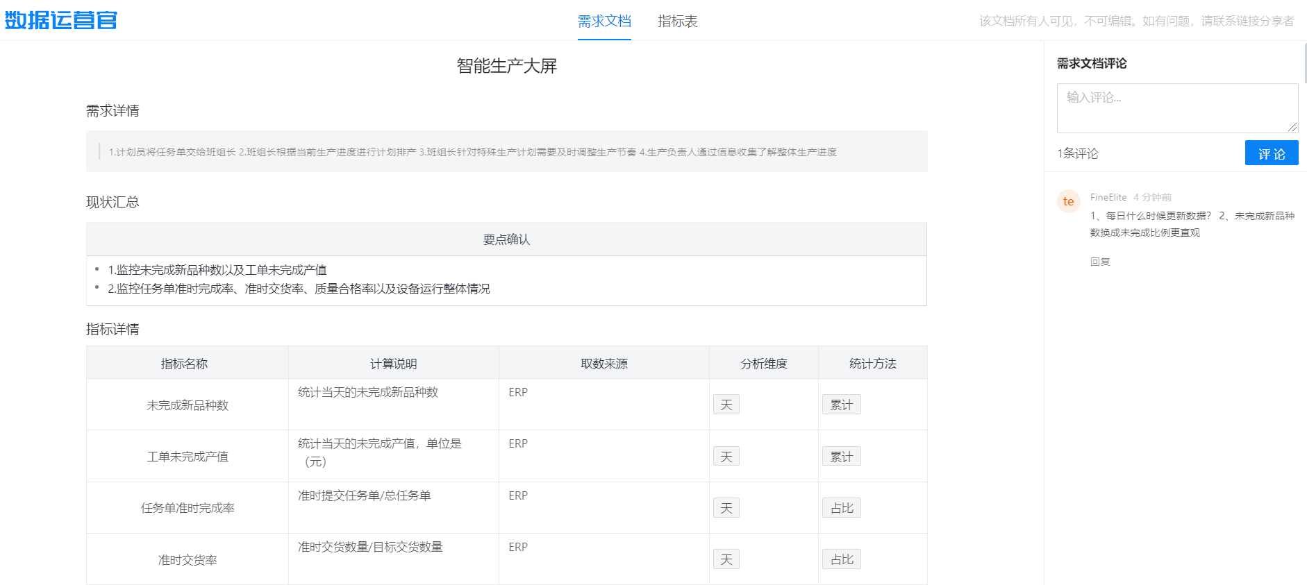This screenshot has height=585, width=1307.
Task: Click the comment box resize handle
Action: pyautogui.click(x=1292, y=126)
